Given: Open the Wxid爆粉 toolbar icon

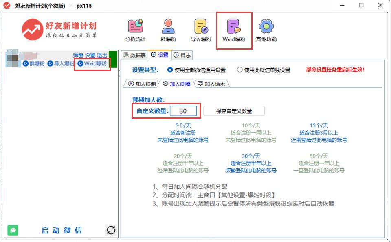Looking at the screenshot, I should click(234, 30).
